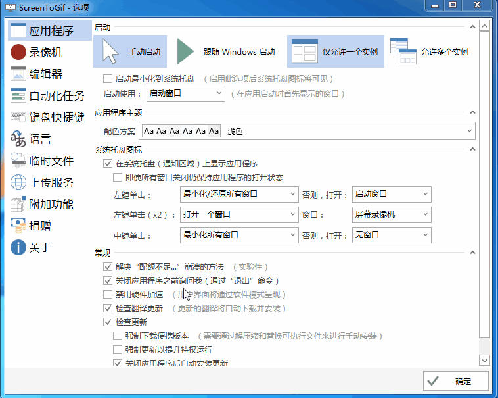Open 否则，打开 dropdown beside 左键单击

(392, 194)
